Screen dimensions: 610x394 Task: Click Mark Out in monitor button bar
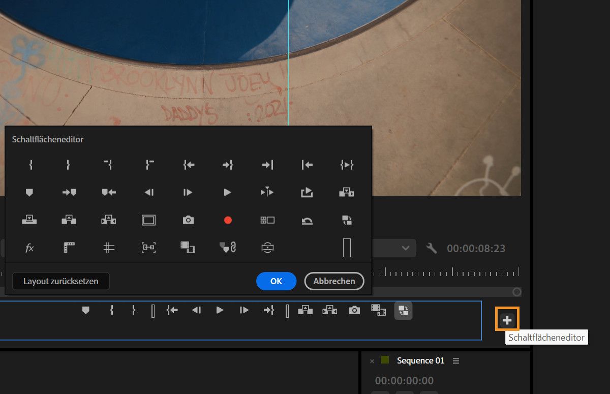point(134,310)
